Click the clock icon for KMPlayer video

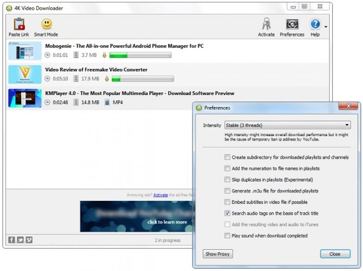coord(47,102)
